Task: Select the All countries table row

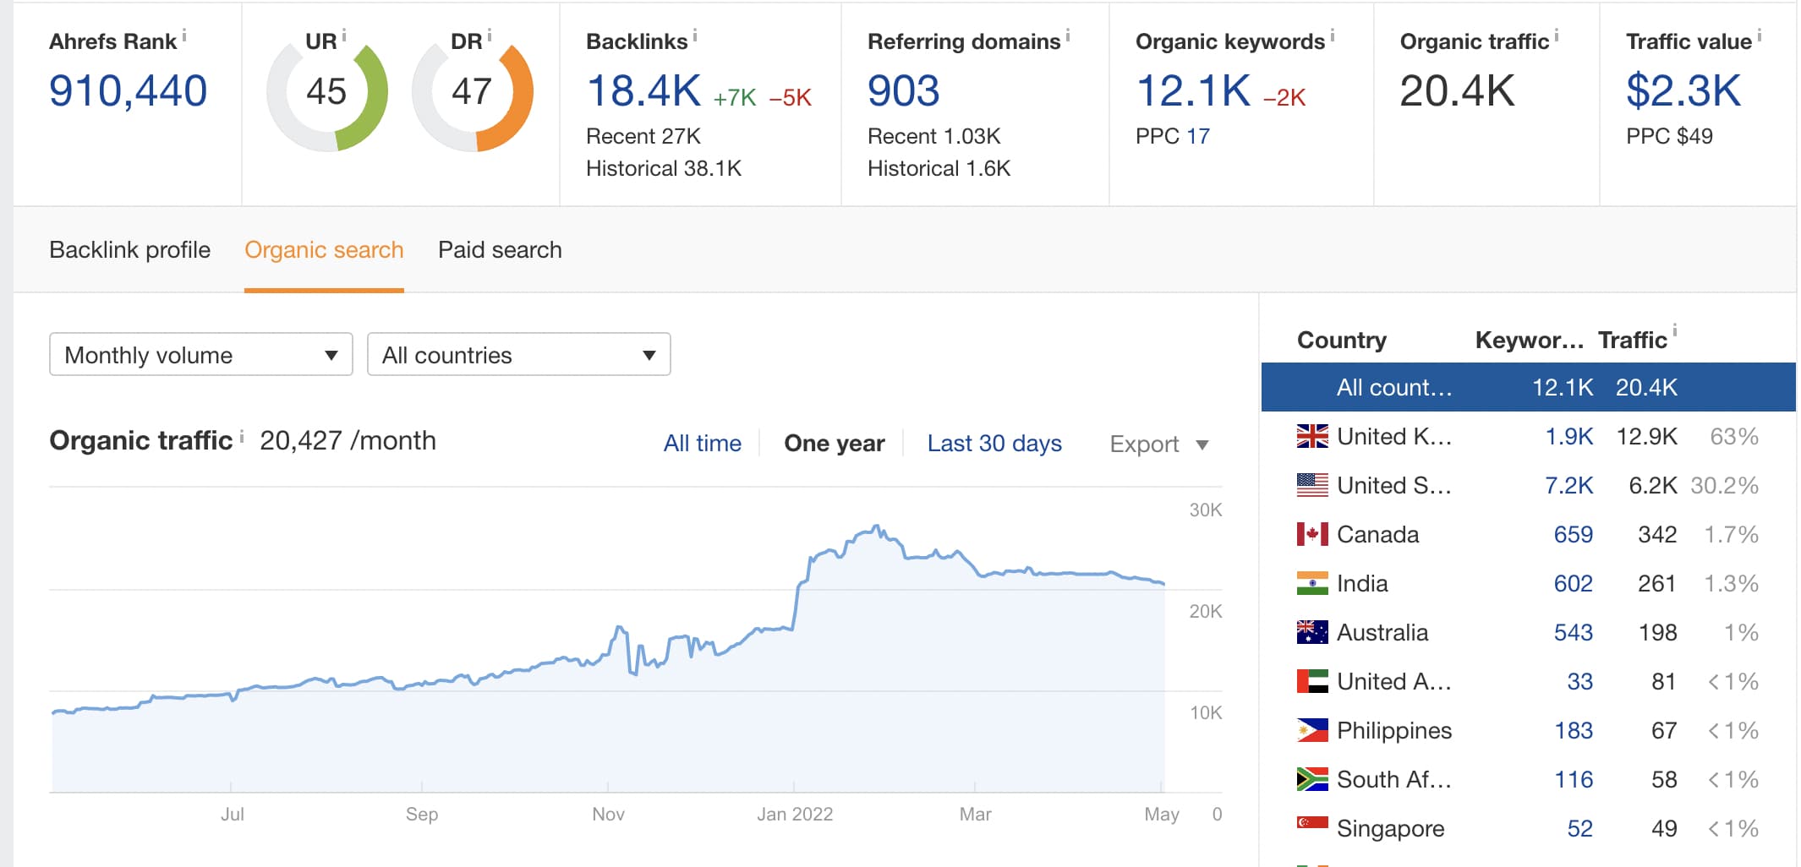Action: point(1527,388)
